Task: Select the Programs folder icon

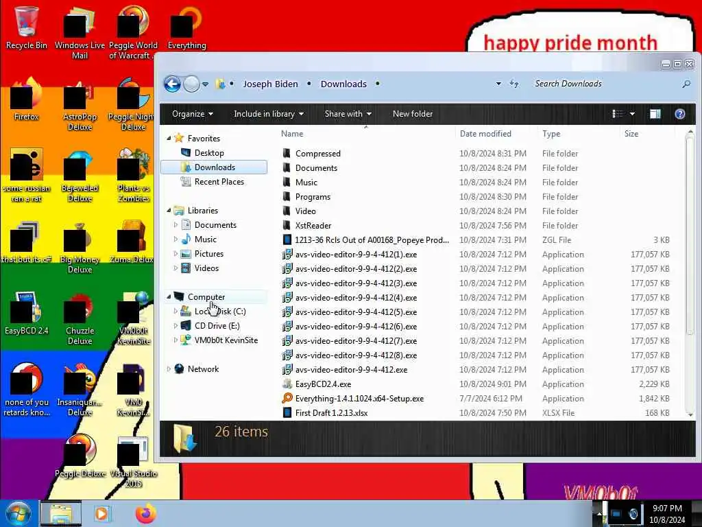Action: click(x=287, y=196)
